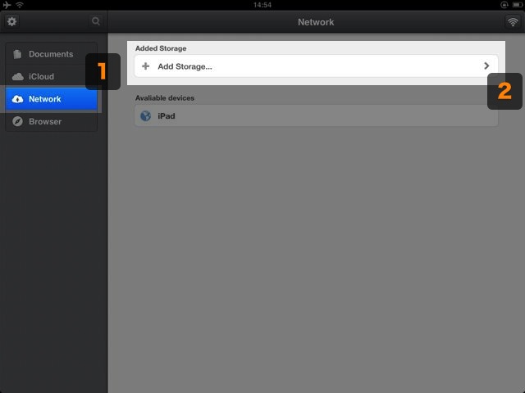The width and height of the screenshot is (525, 393).
Task: Tap the rotation lock status icon
Action: [504, 5]
